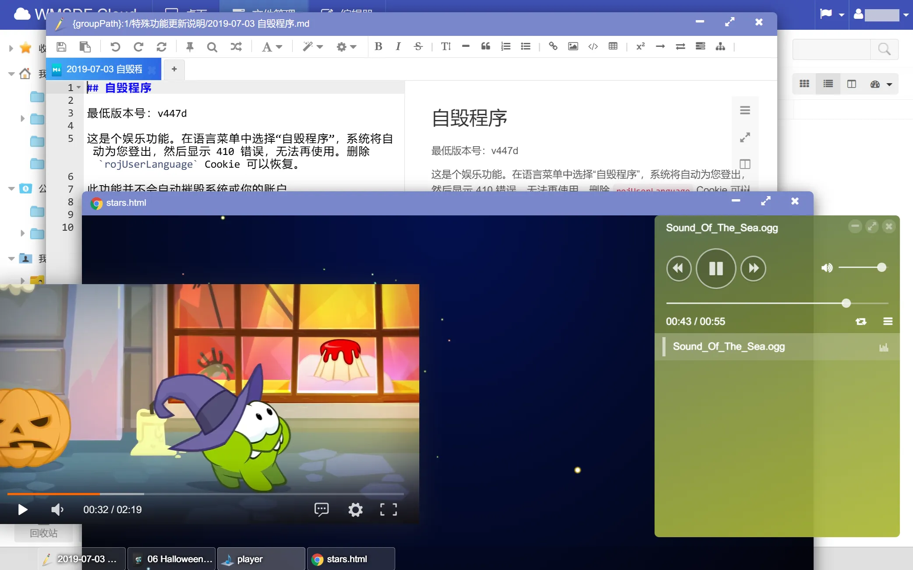The width and height of the screenshot is (913, 570).
Task: Switch to the stars.html taskbar item
Action: click(x=351, y=559)
